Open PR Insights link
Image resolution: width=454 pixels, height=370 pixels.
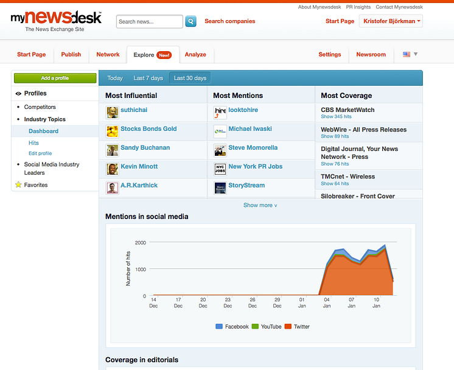pos(358,7)
